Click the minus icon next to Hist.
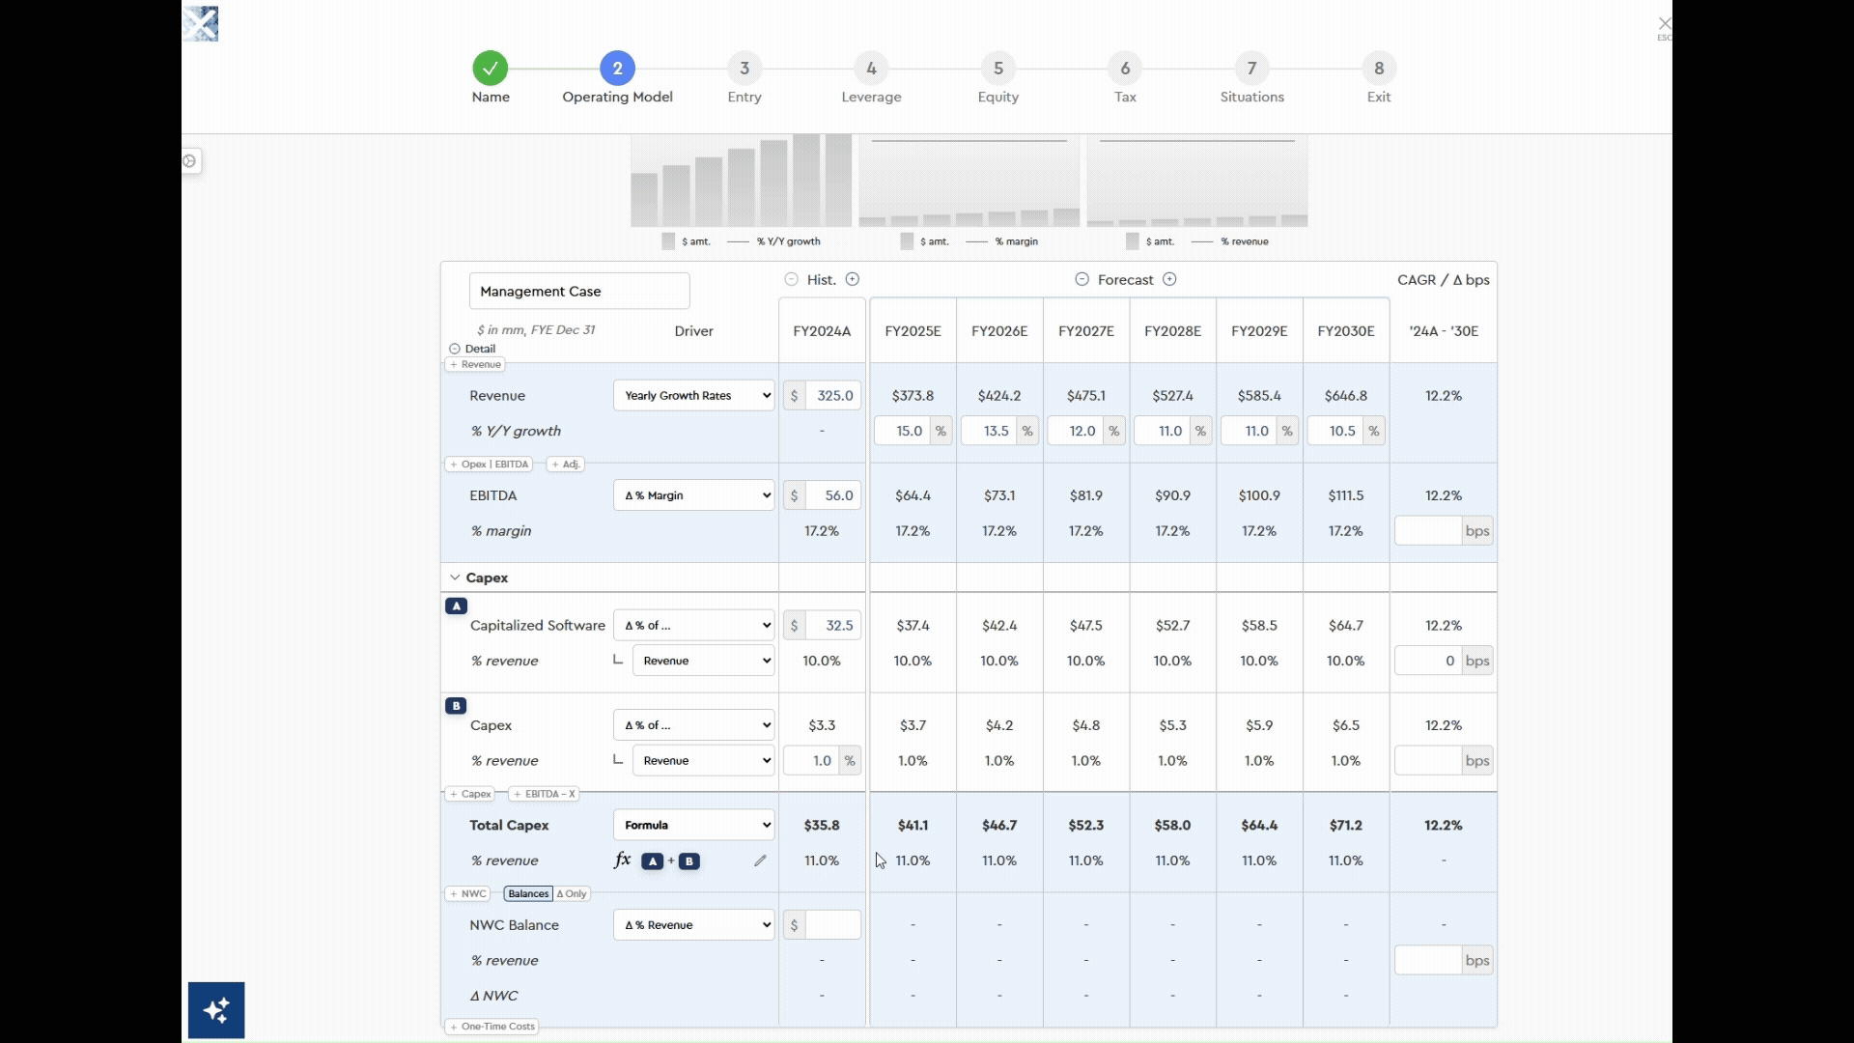Image resolution: width=1854 pixels, height=1043 pixels. coord(791,279)
